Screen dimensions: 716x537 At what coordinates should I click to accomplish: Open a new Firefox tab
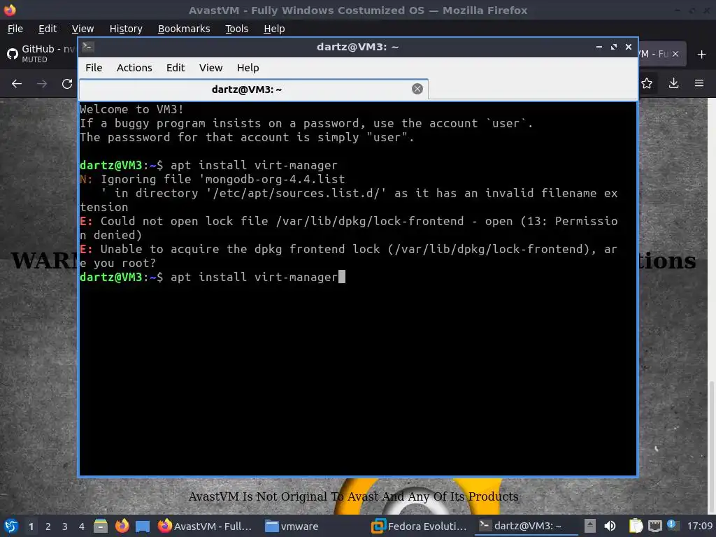tap(701, 55)
